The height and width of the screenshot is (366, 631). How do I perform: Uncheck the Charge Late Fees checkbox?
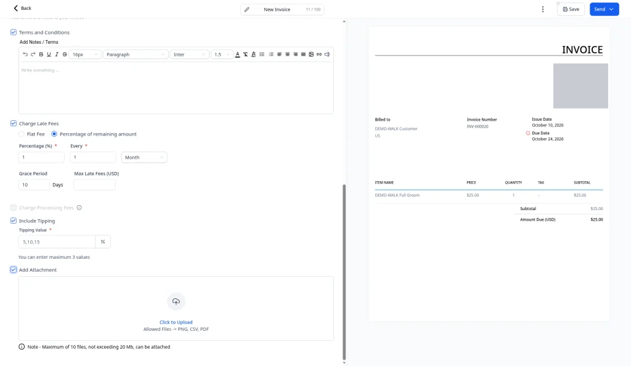(x=14, y=123)
